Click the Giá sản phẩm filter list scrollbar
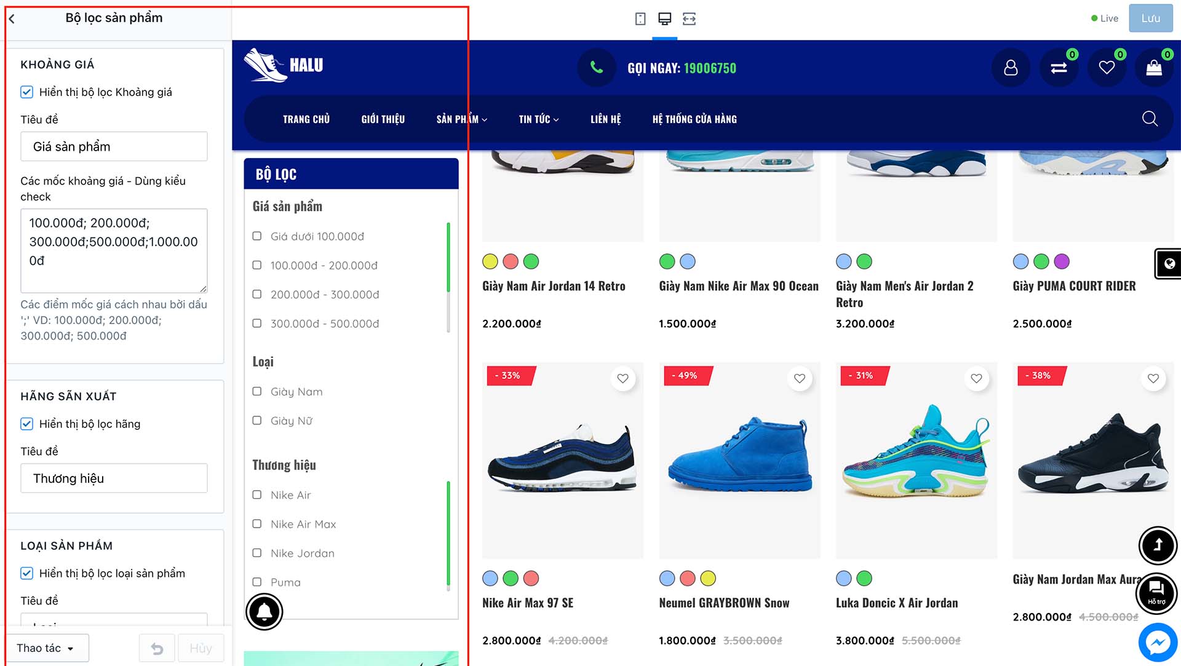The width and height of the screenshot is (1181, 666). 448,277
